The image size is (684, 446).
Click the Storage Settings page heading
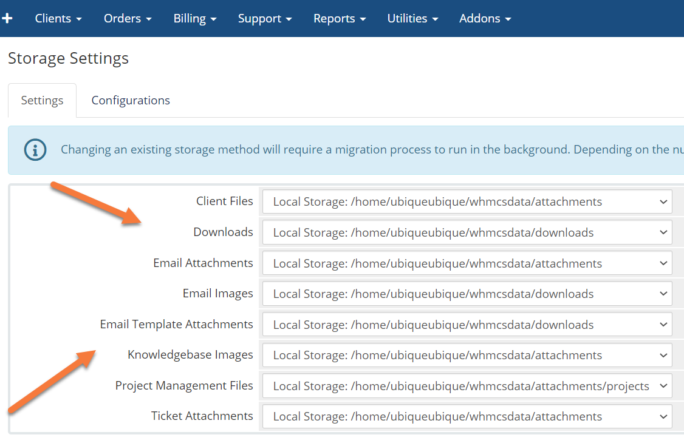click(68, 58)
